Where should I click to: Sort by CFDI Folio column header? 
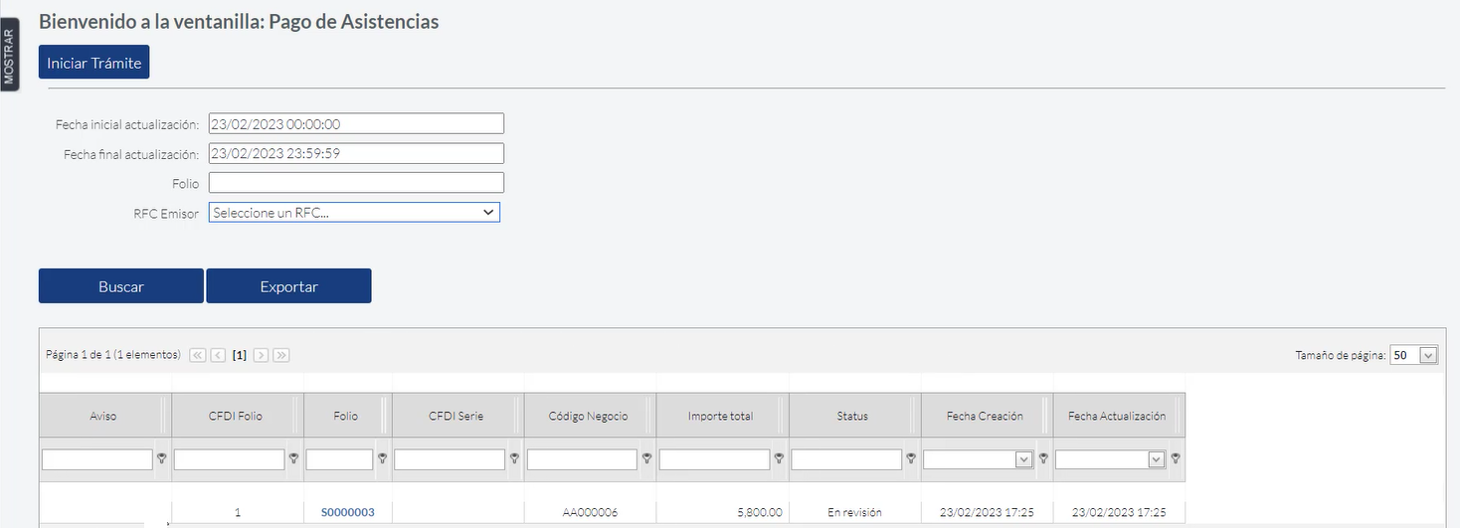point(236,416)
